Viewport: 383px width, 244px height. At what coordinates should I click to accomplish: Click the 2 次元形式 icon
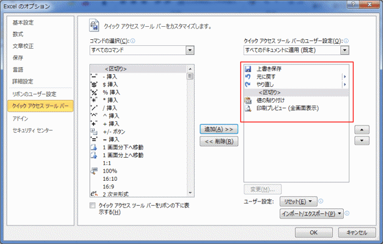point(94,194)
